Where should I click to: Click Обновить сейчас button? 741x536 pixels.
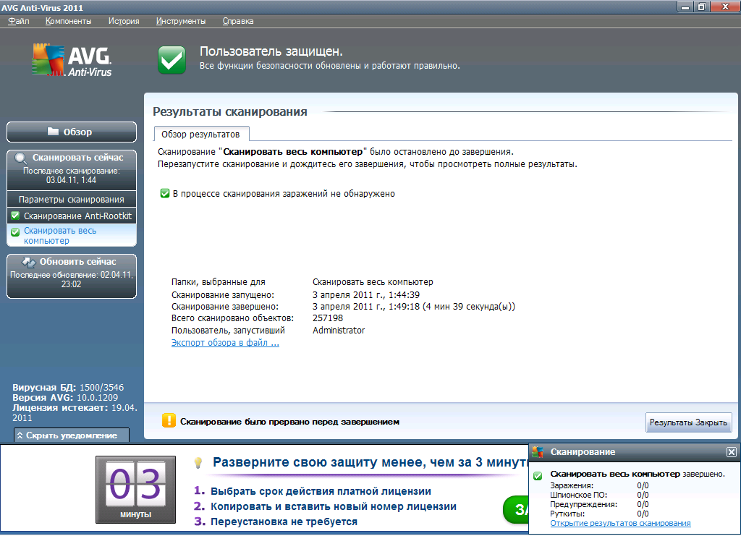[72, 276]
